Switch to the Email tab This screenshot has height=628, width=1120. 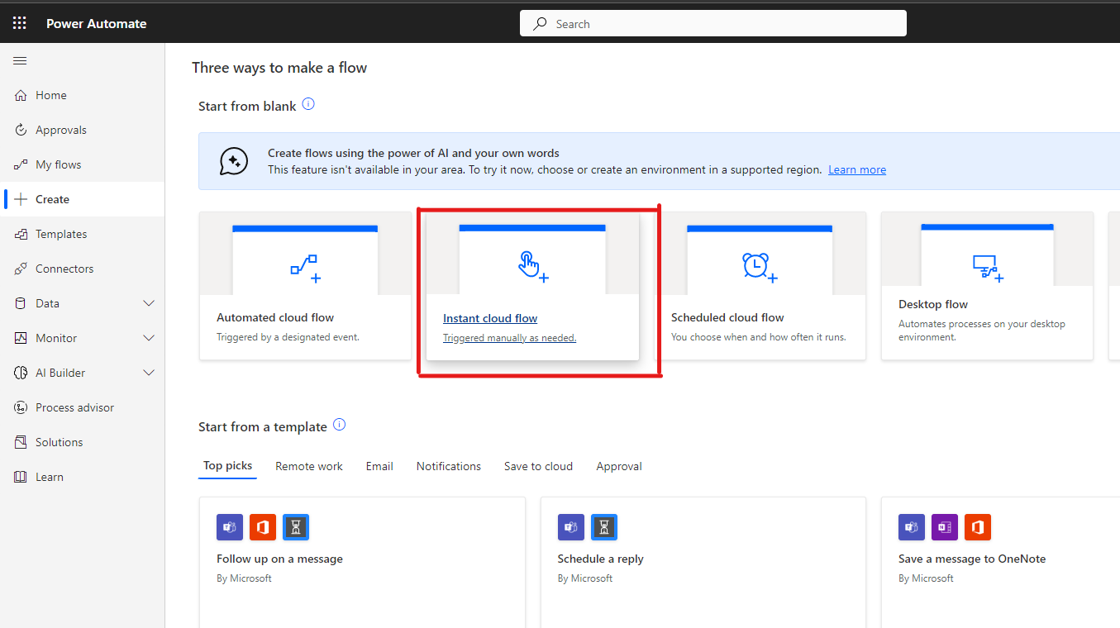[x=379, y=466]
